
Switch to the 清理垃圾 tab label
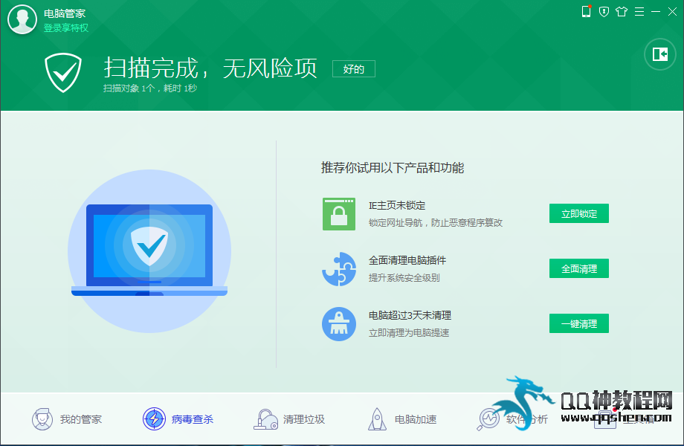pos(304,419)
